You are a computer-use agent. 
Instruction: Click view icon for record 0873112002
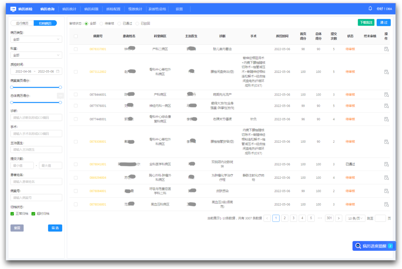click(x=386, y=72)
